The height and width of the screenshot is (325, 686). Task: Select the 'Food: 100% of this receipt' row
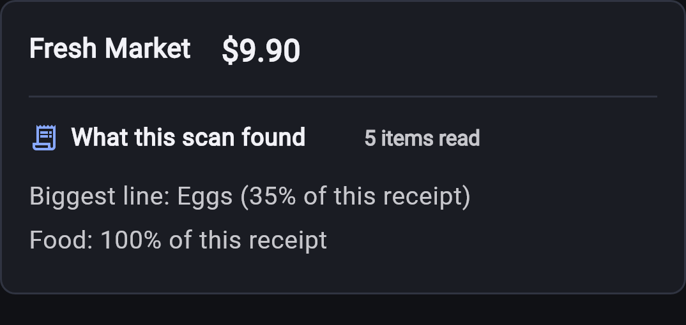(178, 240)
